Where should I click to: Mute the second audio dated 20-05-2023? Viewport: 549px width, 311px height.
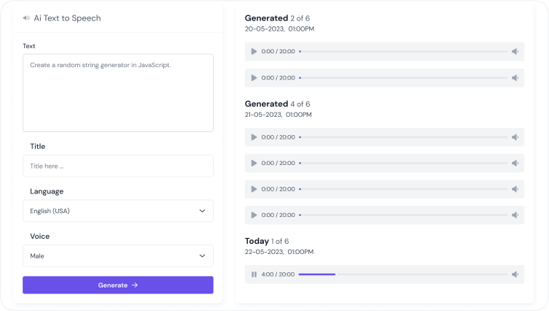(515, 77)
